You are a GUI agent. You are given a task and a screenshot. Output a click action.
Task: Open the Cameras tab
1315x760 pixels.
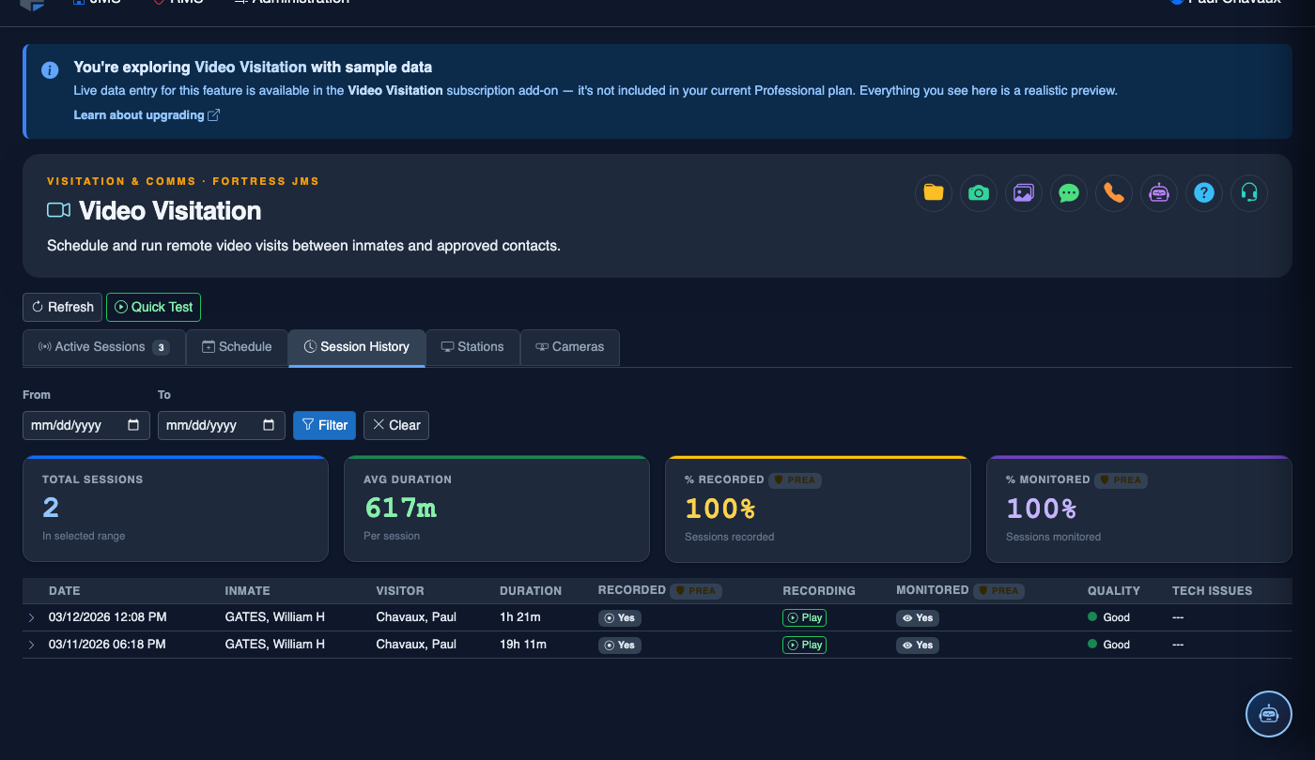coord(570,347)
